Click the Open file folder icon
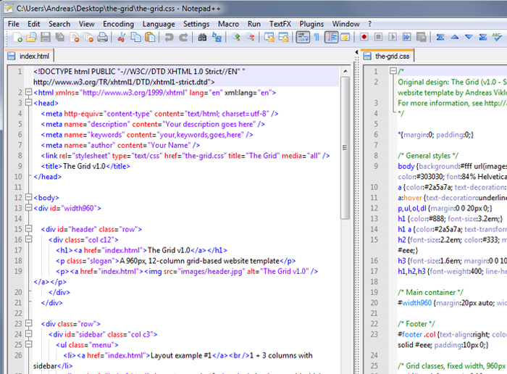The height and width of the screenshot is (374, 507). [30, 37]
